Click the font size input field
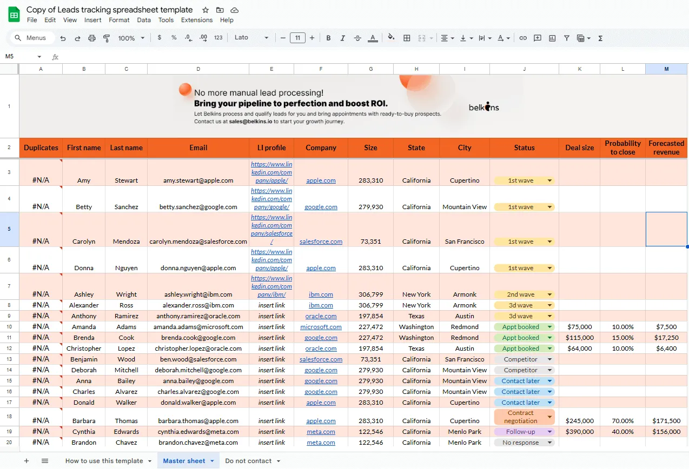 tap(297, 38)
